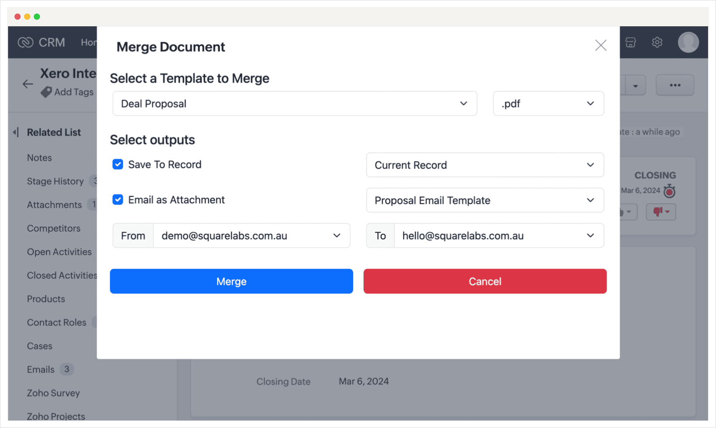Collapse the Related List sidebar icon
Image resolution: width=716 pixels, height=428 pixels.
(16, 132)
